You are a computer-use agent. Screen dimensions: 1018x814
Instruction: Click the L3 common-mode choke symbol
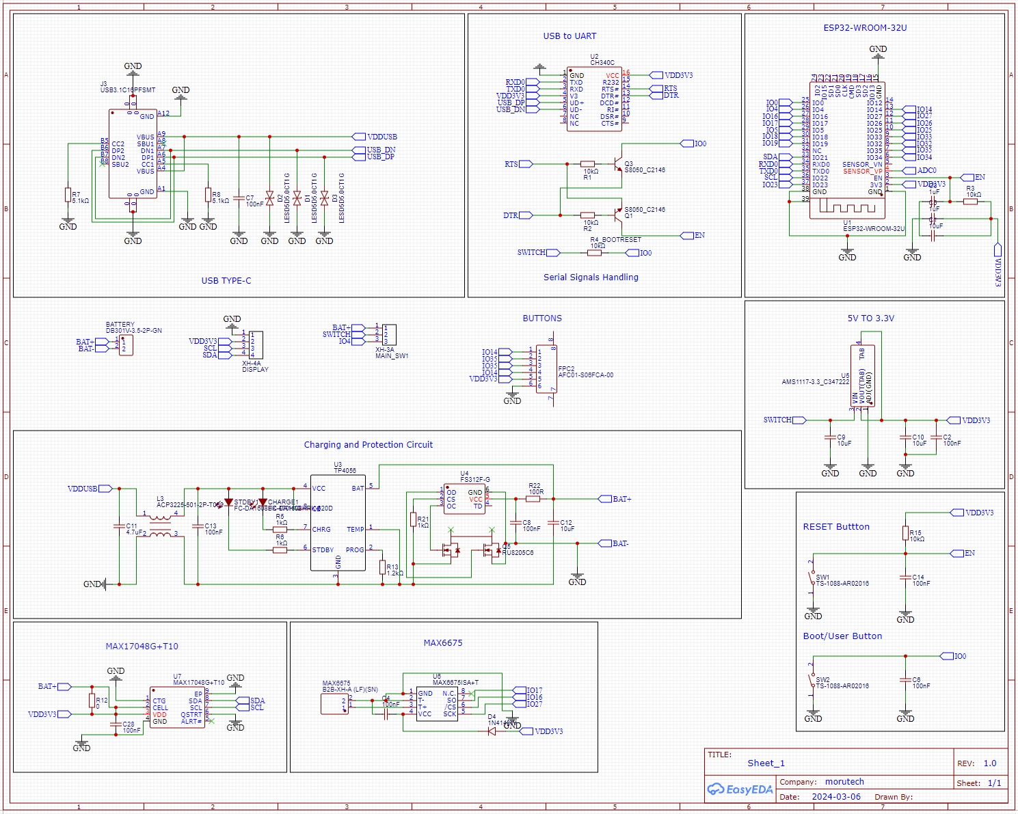pyautogui.click(x=160, y=526)
